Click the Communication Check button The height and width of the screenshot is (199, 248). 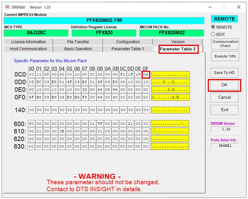coord(225,44)
